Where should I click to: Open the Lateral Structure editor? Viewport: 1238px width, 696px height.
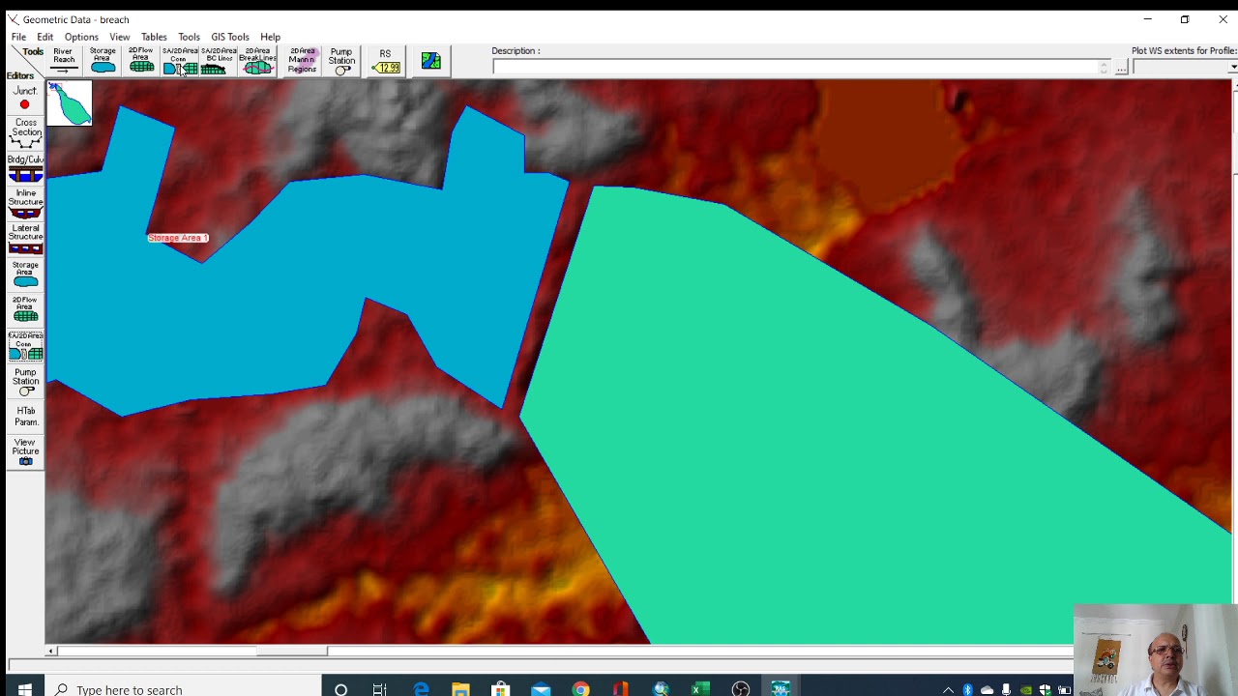click(x=25, y=240)
